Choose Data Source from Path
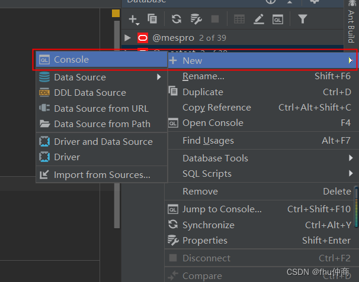The width and height of the screenshot is (359, 282). click(x=102, y=124)
